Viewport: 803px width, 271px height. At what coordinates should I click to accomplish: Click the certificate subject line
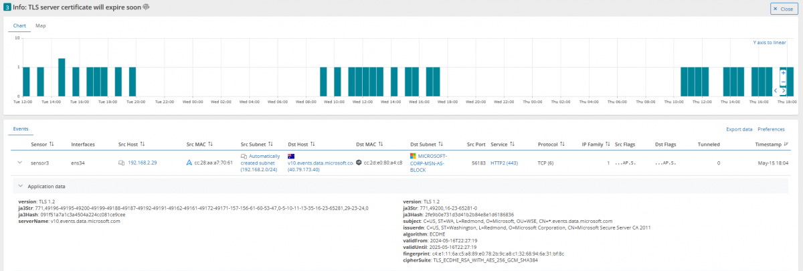[x=508, y=221]
